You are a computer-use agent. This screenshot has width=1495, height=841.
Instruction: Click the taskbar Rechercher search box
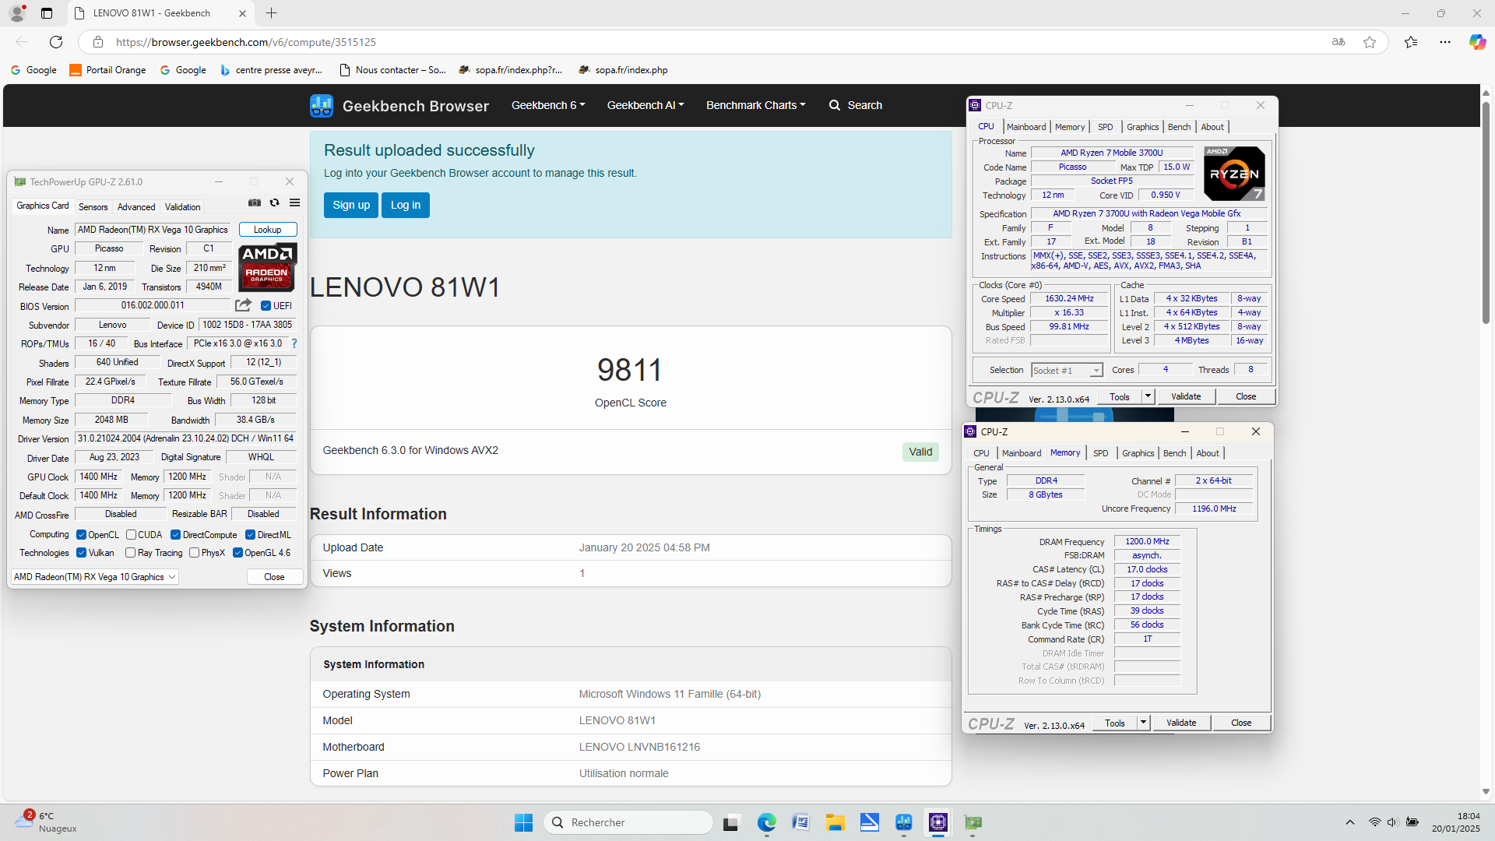coord(628,822)
